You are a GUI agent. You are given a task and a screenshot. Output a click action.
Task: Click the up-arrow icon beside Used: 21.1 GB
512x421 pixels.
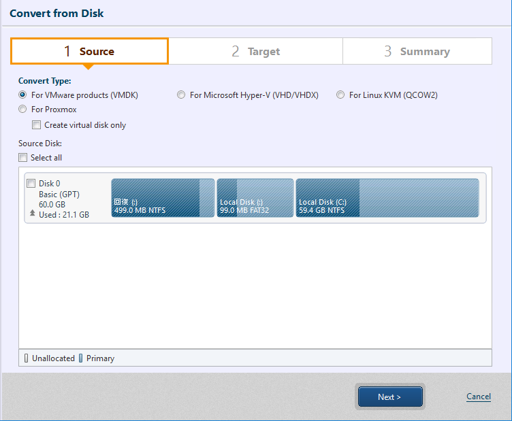click(32, 214)
